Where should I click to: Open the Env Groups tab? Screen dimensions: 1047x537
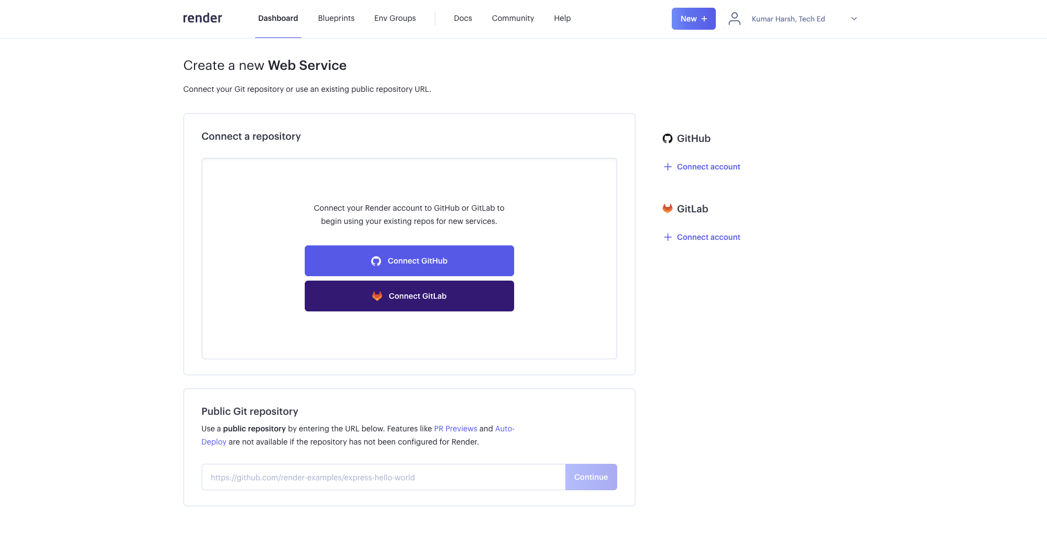(x=395, y=18)
